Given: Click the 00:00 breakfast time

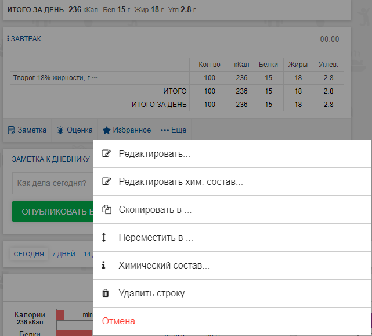Looking at the screenshot, I should point(329,39).
